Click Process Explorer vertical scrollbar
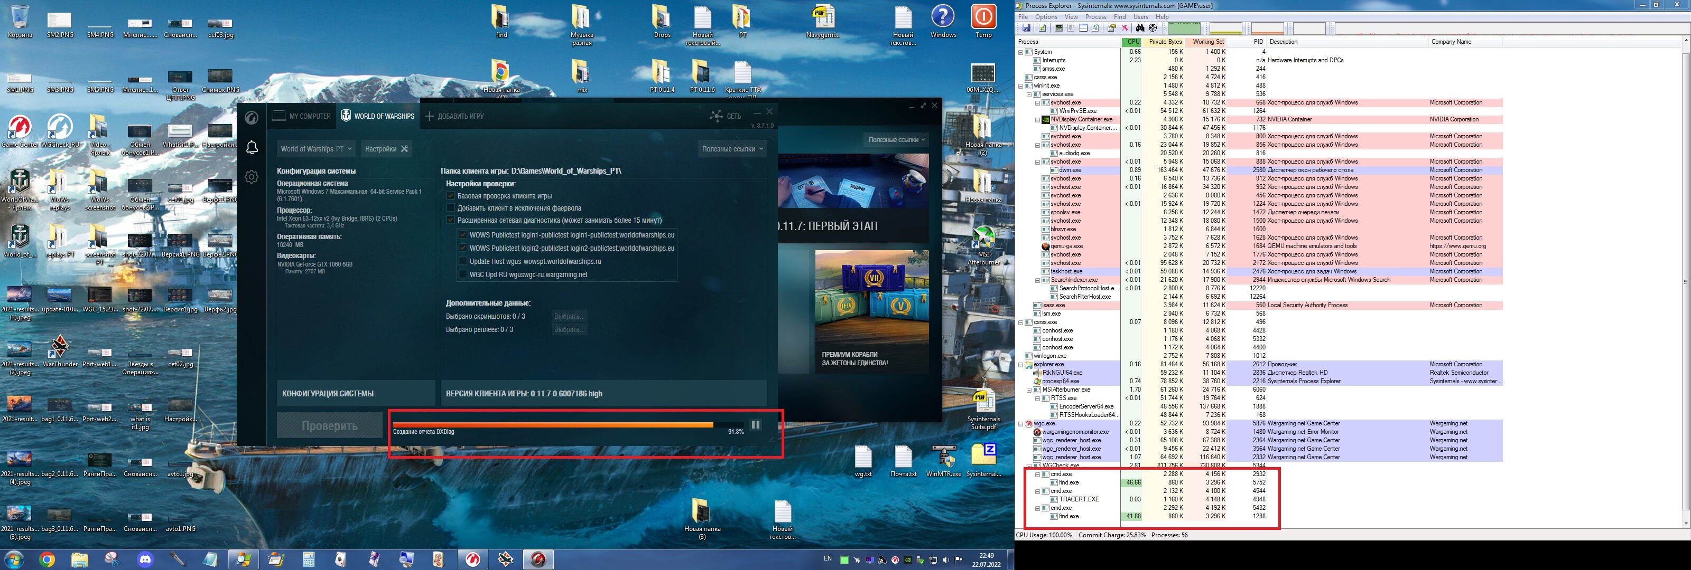1691x570 pixels. pyautogui.click(x=1686, y=282)
